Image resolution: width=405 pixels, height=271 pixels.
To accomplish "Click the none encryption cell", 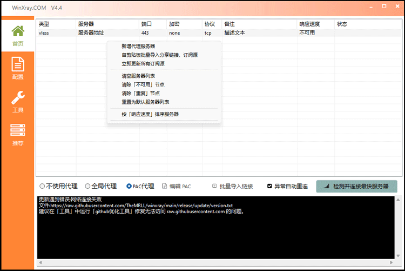I will pos(185,33).
